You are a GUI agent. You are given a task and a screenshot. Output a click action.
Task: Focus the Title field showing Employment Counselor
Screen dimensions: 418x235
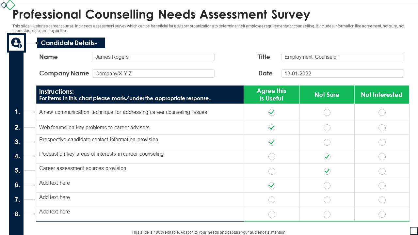coord(343,57)
